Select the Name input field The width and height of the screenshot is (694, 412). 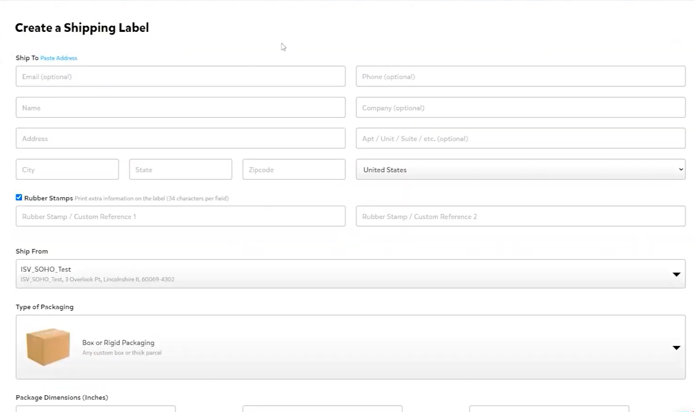pos(180,108)
